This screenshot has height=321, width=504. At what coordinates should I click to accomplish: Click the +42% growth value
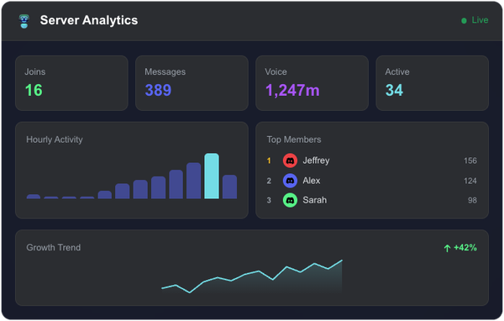pos(465,248)
